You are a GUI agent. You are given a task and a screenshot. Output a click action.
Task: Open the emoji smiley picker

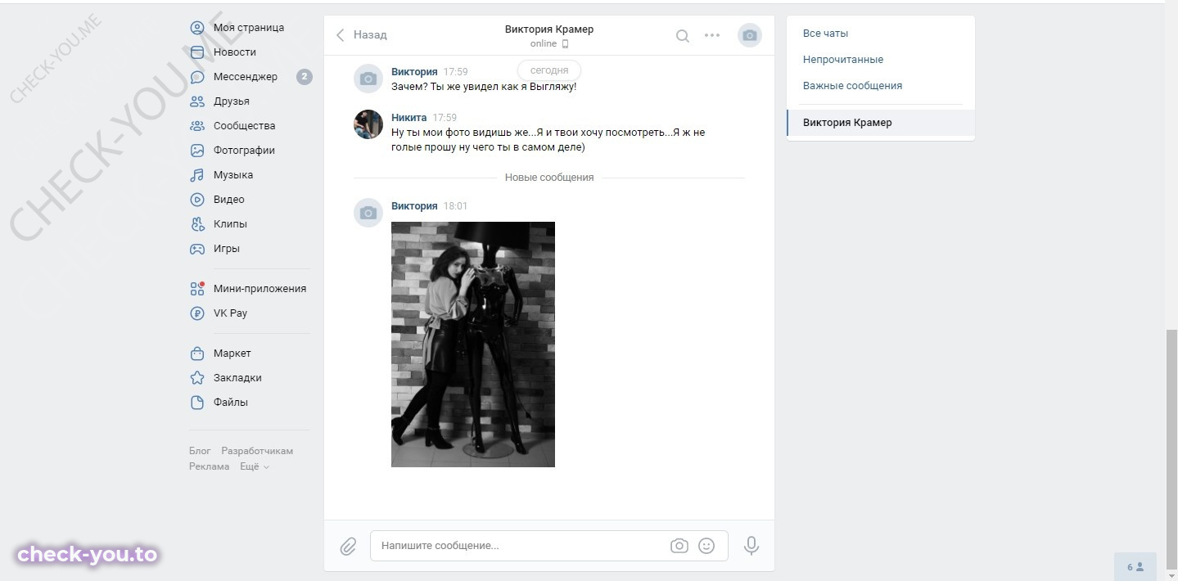706,546
